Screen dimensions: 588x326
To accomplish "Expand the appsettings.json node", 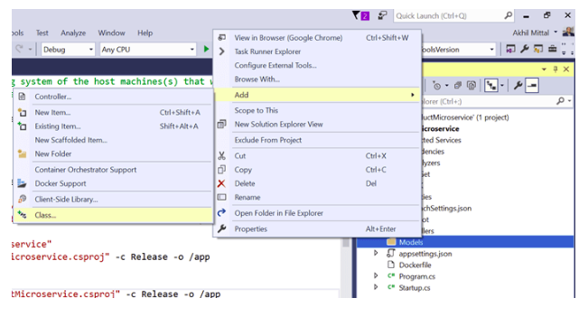I will [376, 254].
